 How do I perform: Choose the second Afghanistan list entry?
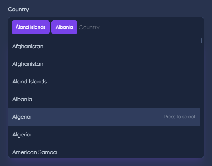[104, 64]
